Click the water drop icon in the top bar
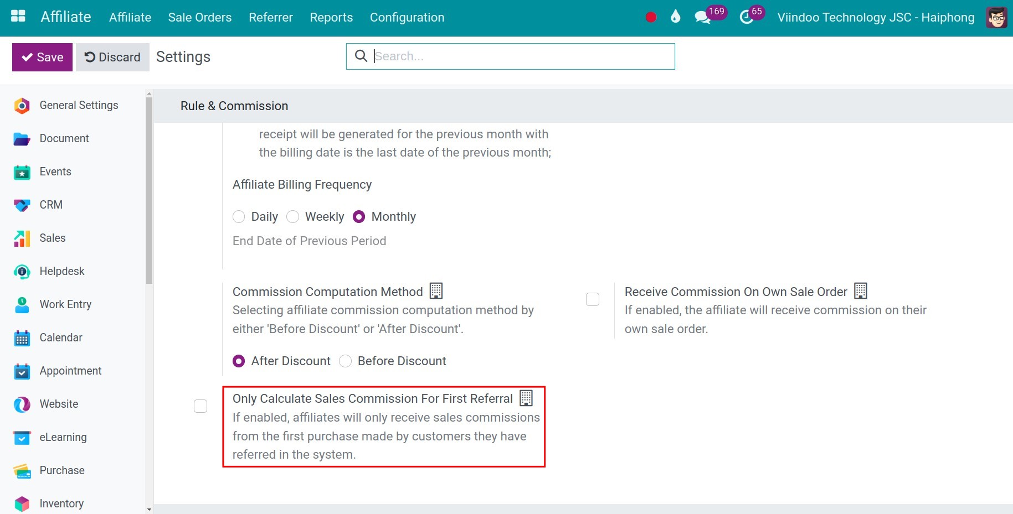The width and height of the screenshot is (1013, 514). coord(675,17)
